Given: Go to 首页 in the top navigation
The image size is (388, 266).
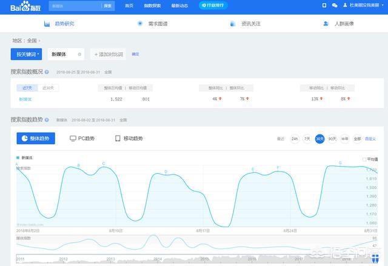Looking at the screenshot, I should pos(129,5).
